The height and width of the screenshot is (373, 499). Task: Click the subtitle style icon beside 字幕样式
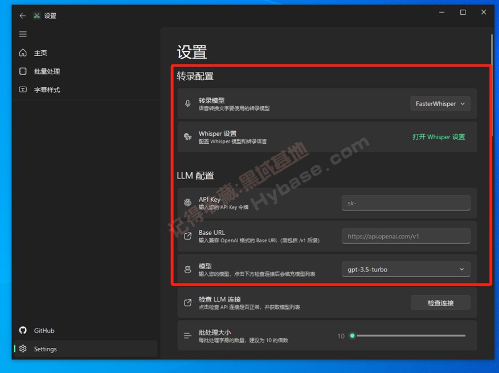pos(23,90)
